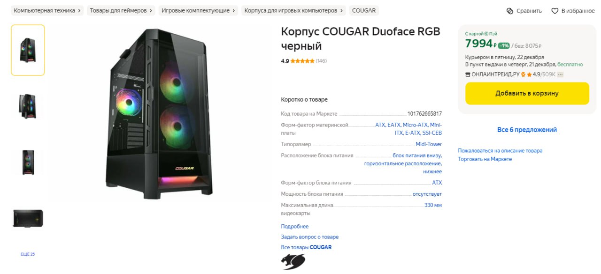Click the green -1% discount badge
The height and width of the screenshot is (274, 601).
504,45
